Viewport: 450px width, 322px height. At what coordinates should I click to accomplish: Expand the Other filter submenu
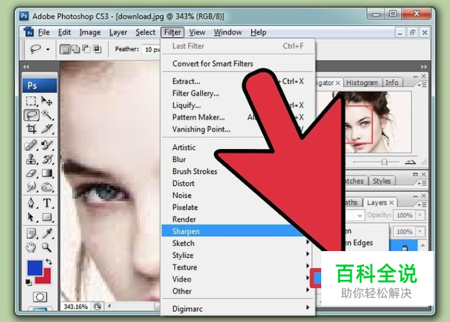point(237,291)
